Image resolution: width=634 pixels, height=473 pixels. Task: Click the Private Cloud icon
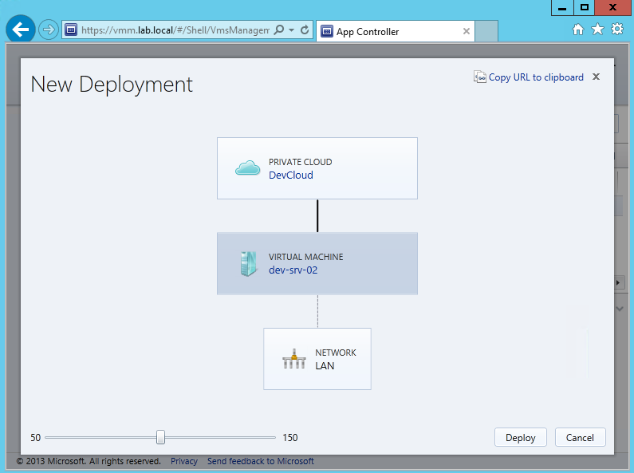248,168
